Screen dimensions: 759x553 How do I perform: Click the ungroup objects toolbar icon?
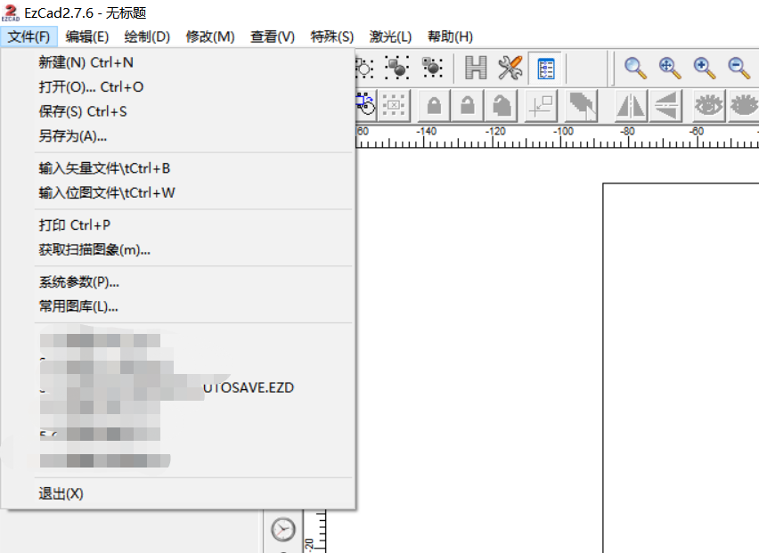tap(432, 68)
